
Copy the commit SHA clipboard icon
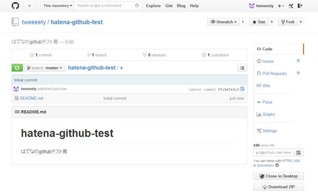(x=242, y=89)
